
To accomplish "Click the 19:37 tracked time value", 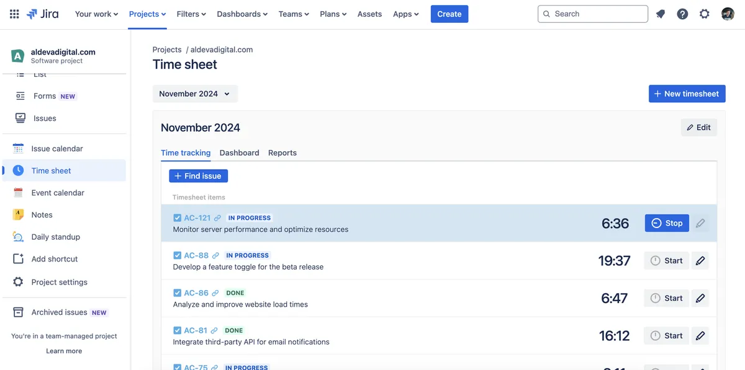I will click(614, 261).
